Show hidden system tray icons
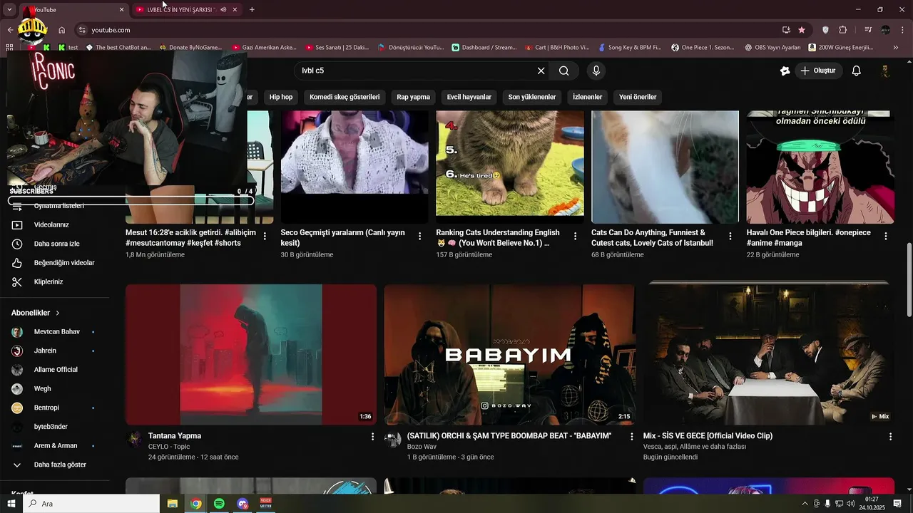The height and width of the screenshot is (513, 913). 805,504
